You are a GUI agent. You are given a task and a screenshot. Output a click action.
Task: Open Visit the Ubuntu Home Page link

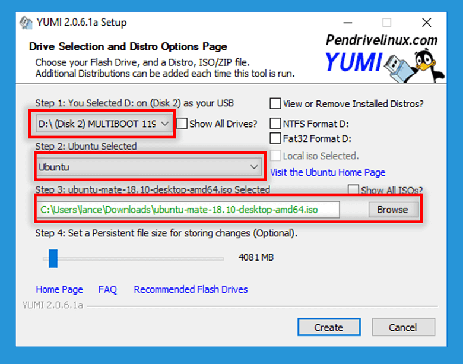[328, 172]
